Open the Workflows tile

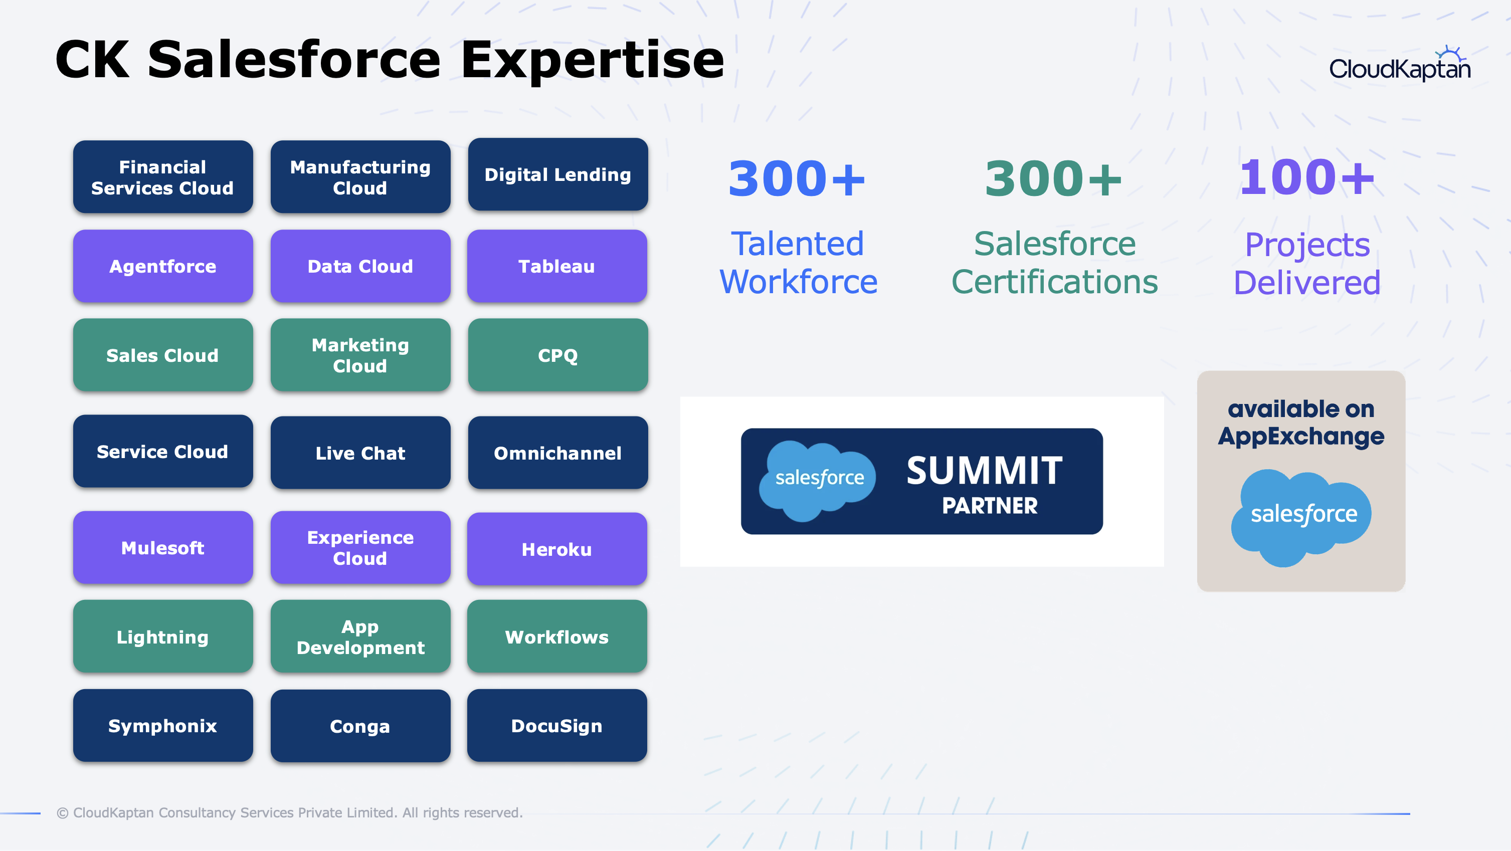point(557,636)
